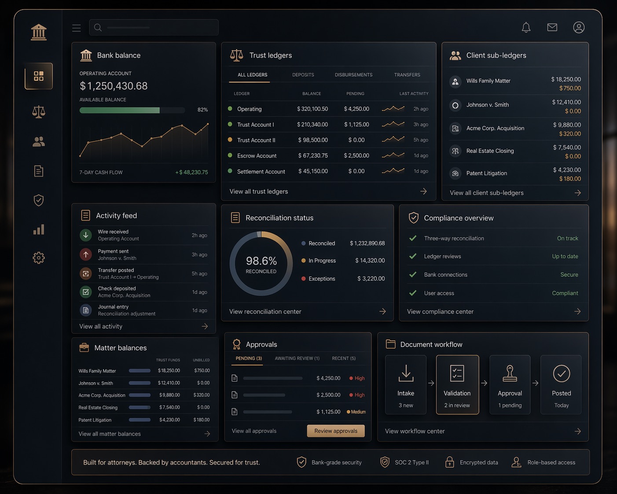Viewport: 617px width, 494px height.
Task: Open the user profile icon
Action: click(579, 27)
